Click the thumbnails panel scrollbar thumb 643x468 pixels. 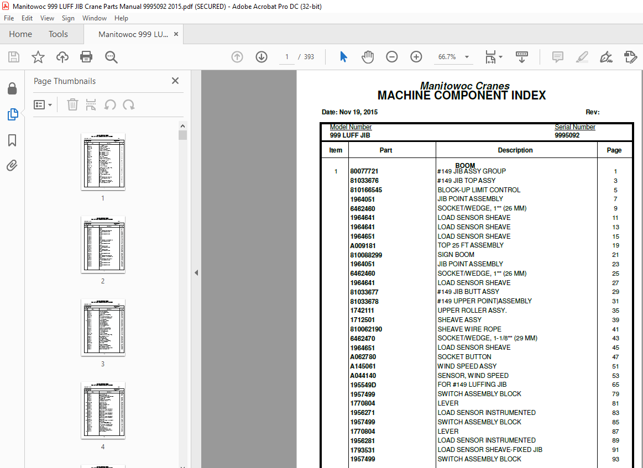(x=182, y=135)
